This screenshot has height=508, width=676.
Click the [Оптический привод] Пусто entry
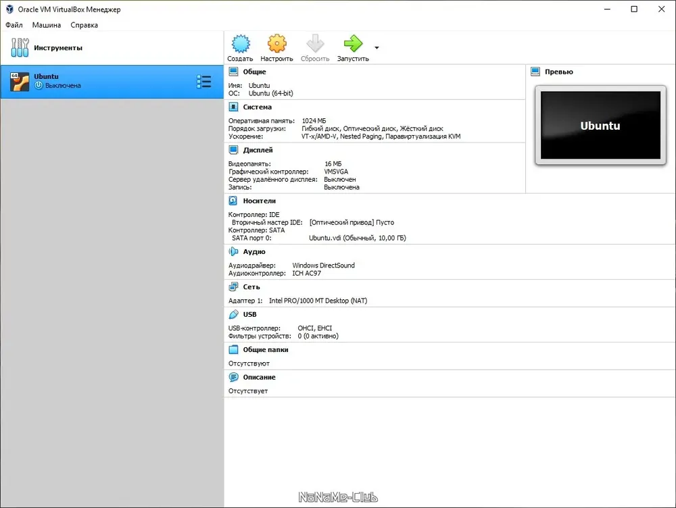[352, 223]
